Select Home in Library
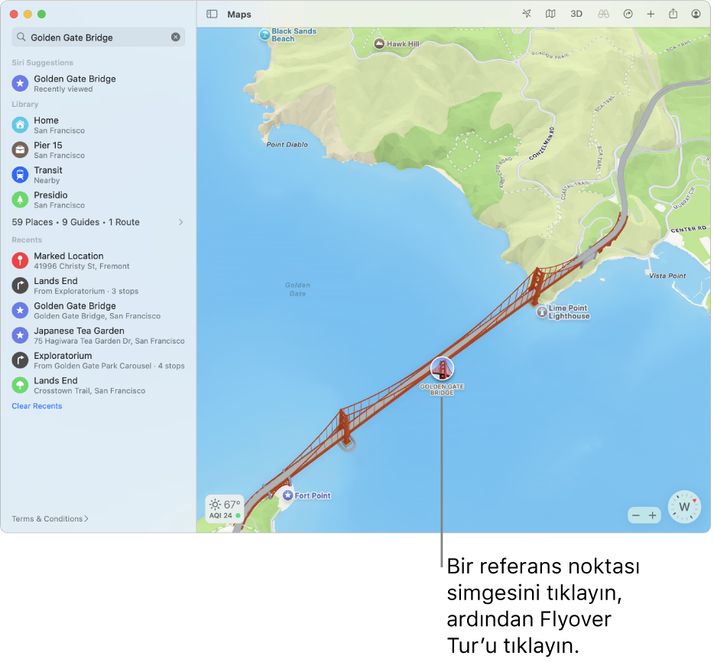Screen dimensions: 714x662 [99, 125]
